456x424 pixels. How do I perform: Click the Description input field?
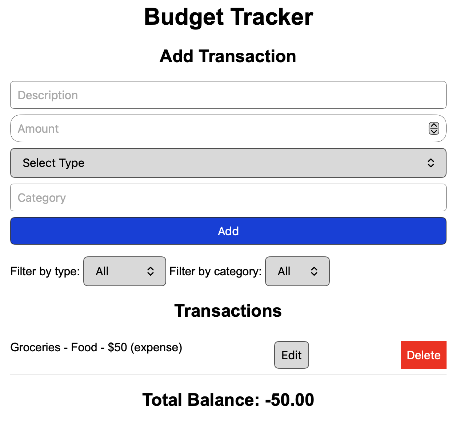[228, 95]
